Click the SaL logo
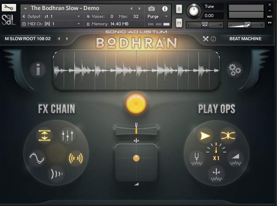 9,20
